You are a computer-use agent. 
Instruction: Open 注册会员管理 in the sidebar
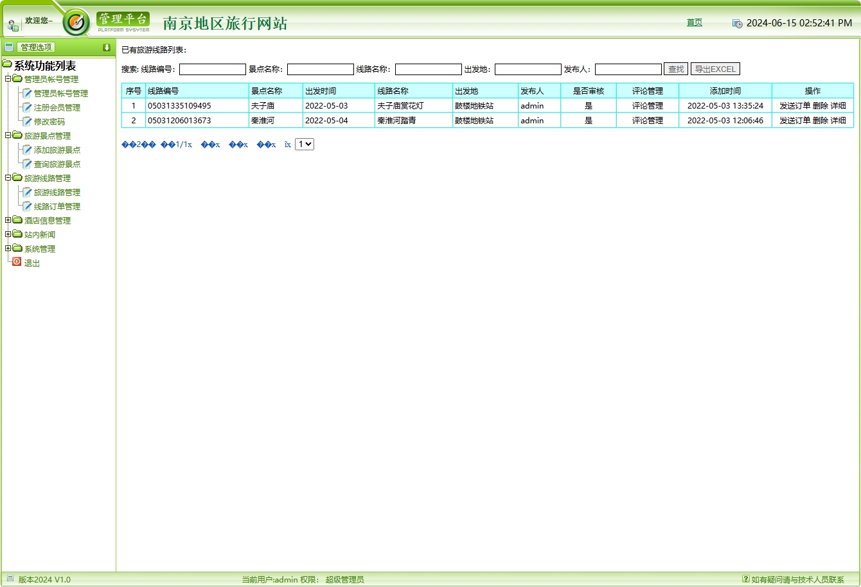pos(57,107)
